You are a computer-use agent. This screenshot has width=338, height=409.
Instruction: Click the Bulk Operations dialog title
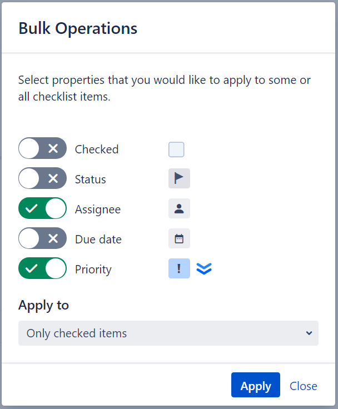[78, 28]
